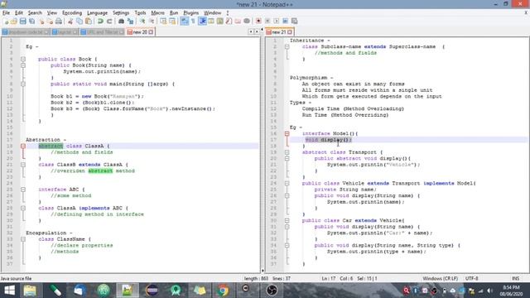The width and height of the screenshot is (530, 298).
Task: Click the Stop Recording macro icon
Action: pyautogui.click(x=267, y=22)
